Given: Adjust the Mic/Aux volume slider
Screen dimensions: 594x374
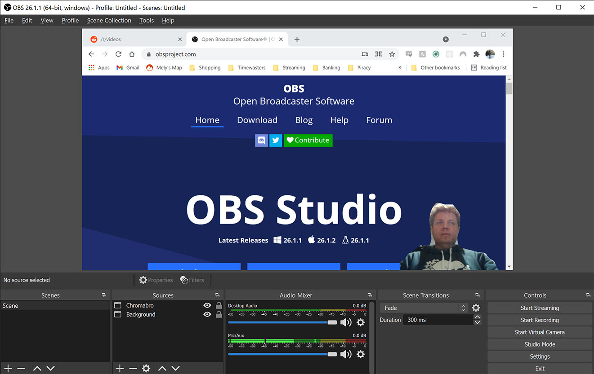Looking at the screenshot, I should pos(282,354).
